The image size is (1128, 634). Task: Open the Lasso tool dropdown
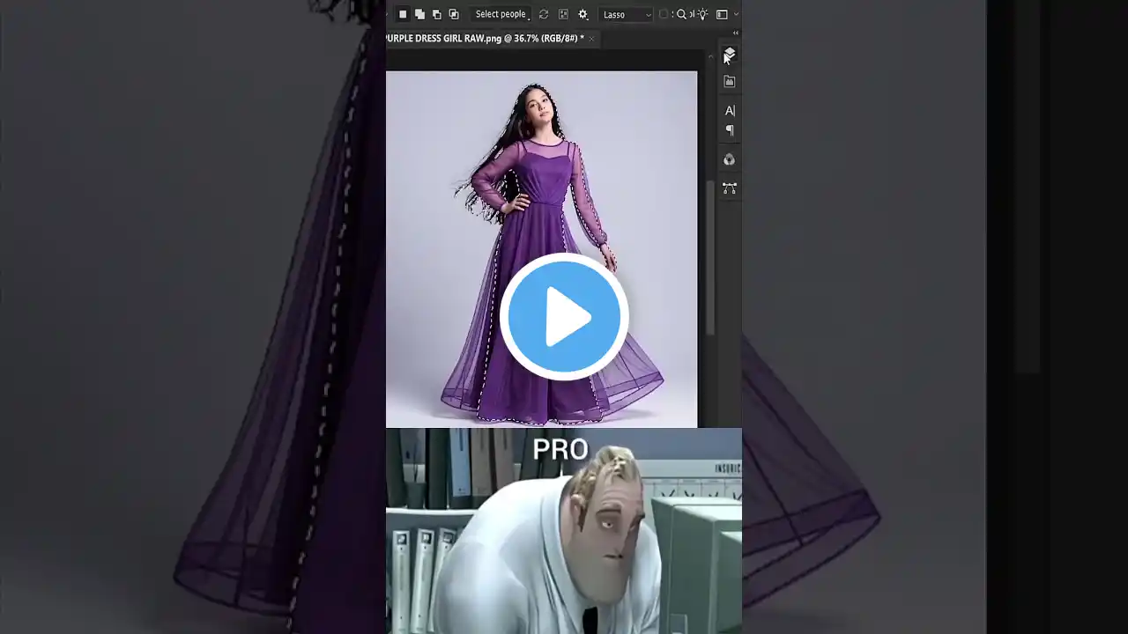(x=648, y=14)
